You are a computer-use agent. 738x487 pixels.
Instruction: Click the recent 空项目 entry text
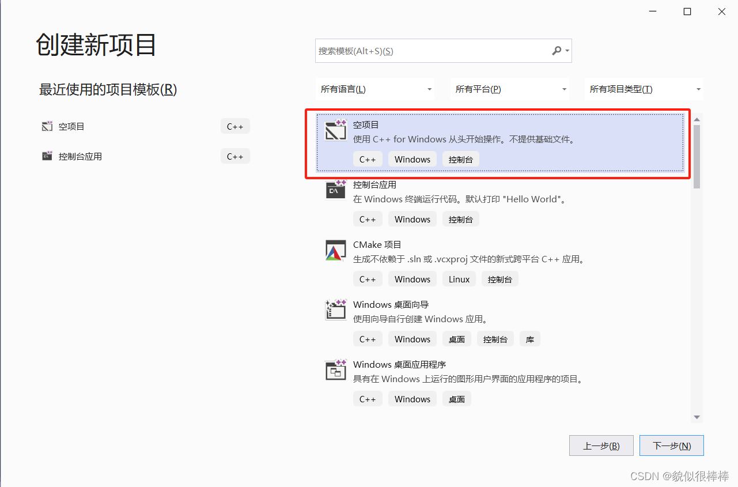coord(71,126)
